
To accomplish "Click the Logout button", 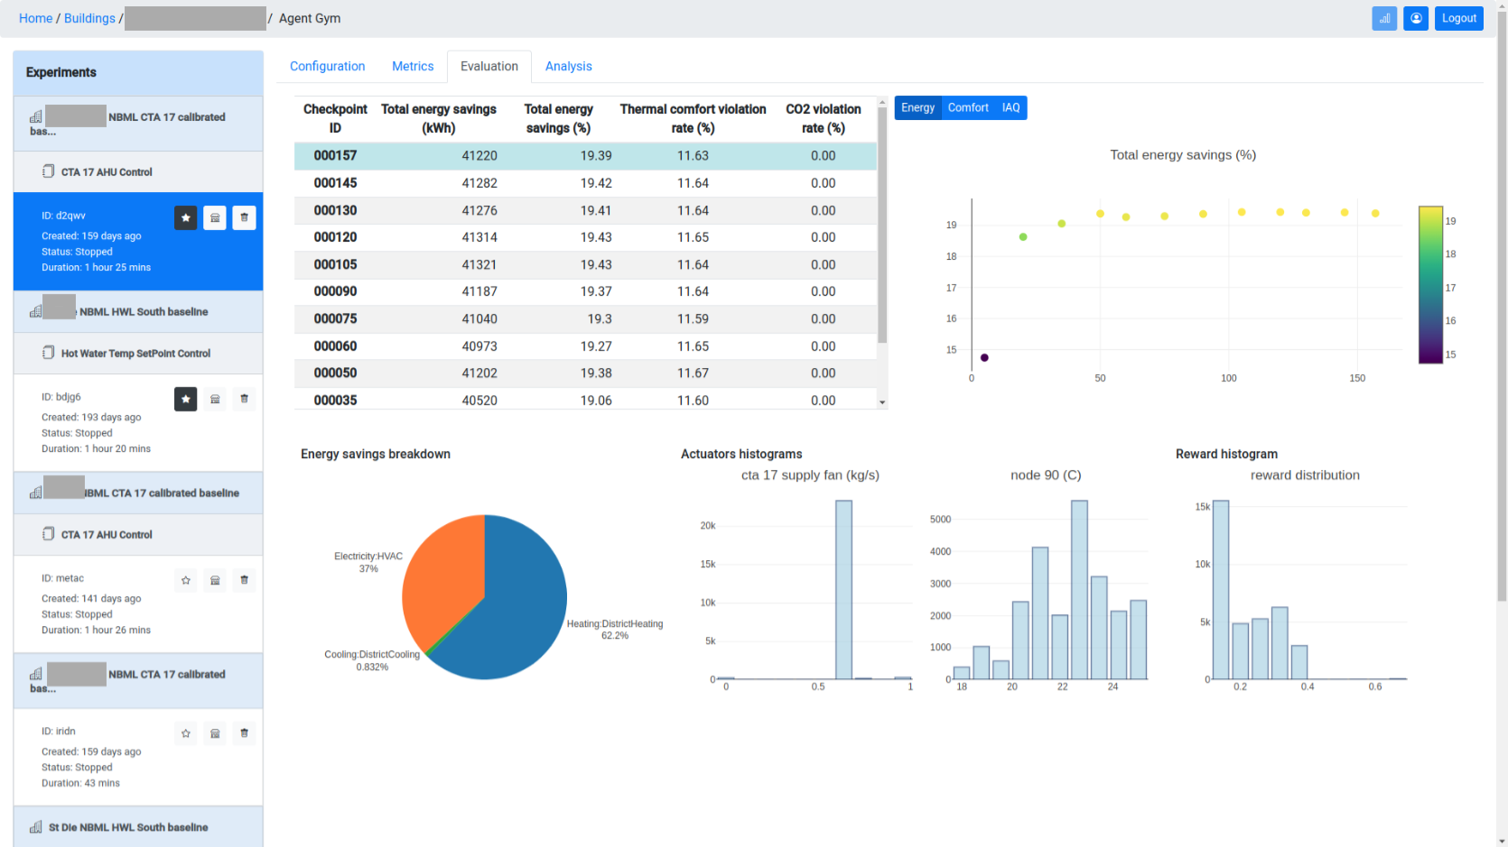I will pyautogui.click(x=1458, y=18).
